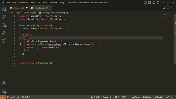The height and width of the screenshot is (99, 176).
Task: Open editor More Actions ellipsis
Action: 172,8
